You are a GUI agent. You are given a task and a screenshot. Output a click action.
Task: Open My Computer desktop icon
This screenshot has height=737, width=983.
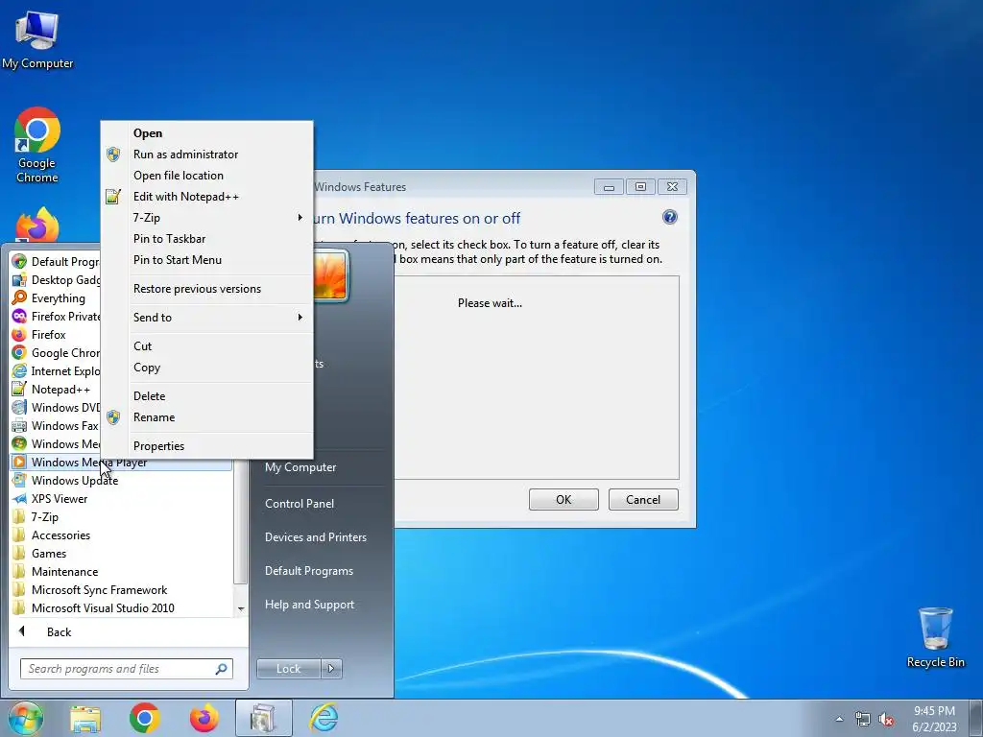pyautogui.click(x=37, y=39)
